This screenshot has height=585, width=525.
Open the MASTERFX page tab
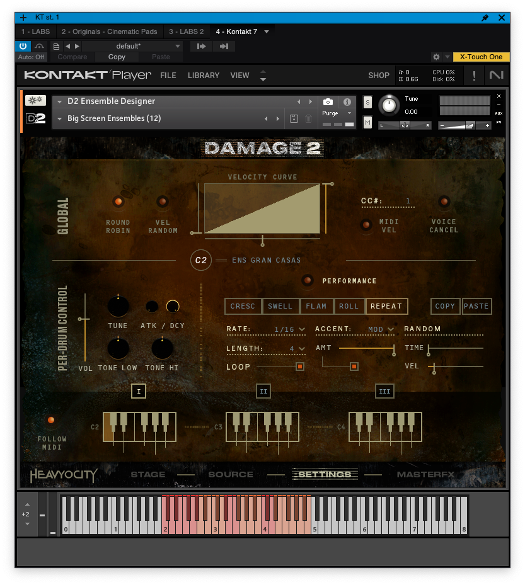(425, 475)
